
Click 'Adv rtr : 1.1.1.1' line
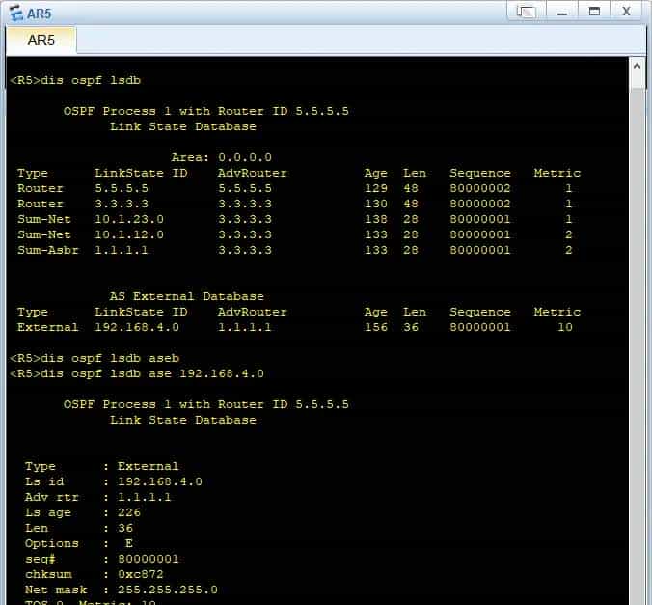click(98, 497)
